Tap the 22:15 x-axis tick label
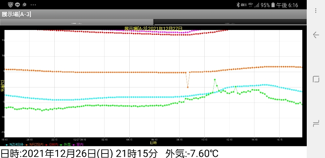Screen dimensions: 325x158 [x=55, y=139]
